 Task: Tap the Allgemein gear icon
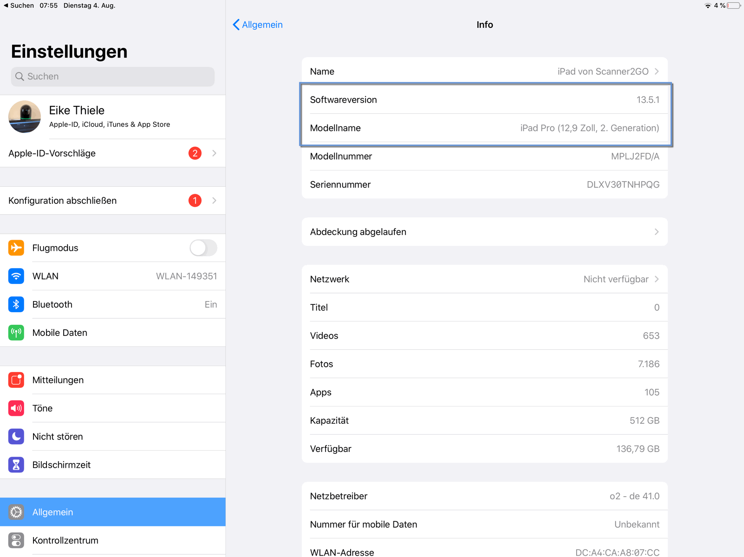pyautogui.click(x=16, y=512)
